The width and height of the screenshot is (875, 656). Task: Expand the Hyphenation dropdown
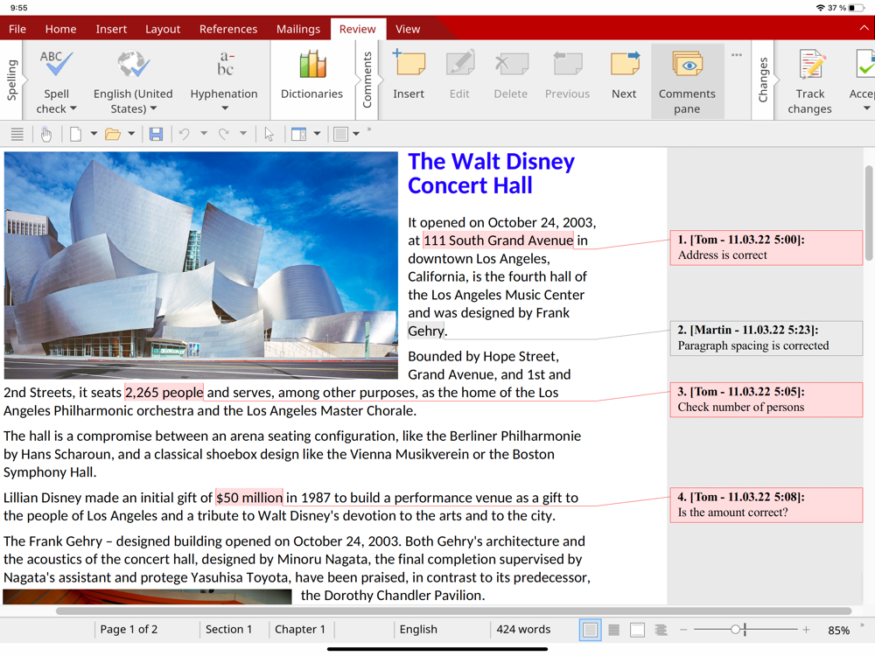click(x=224, y=108)
